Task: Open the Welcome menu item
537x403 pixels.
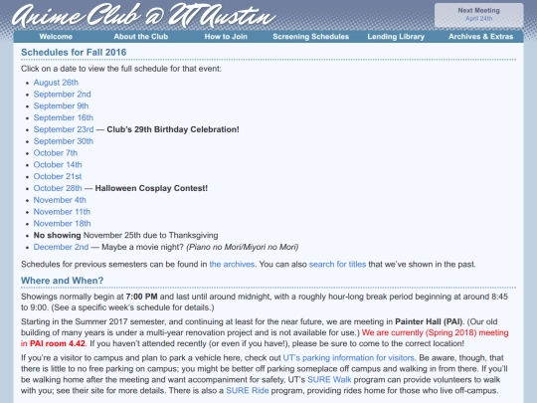Action: [x=56, y=37]
